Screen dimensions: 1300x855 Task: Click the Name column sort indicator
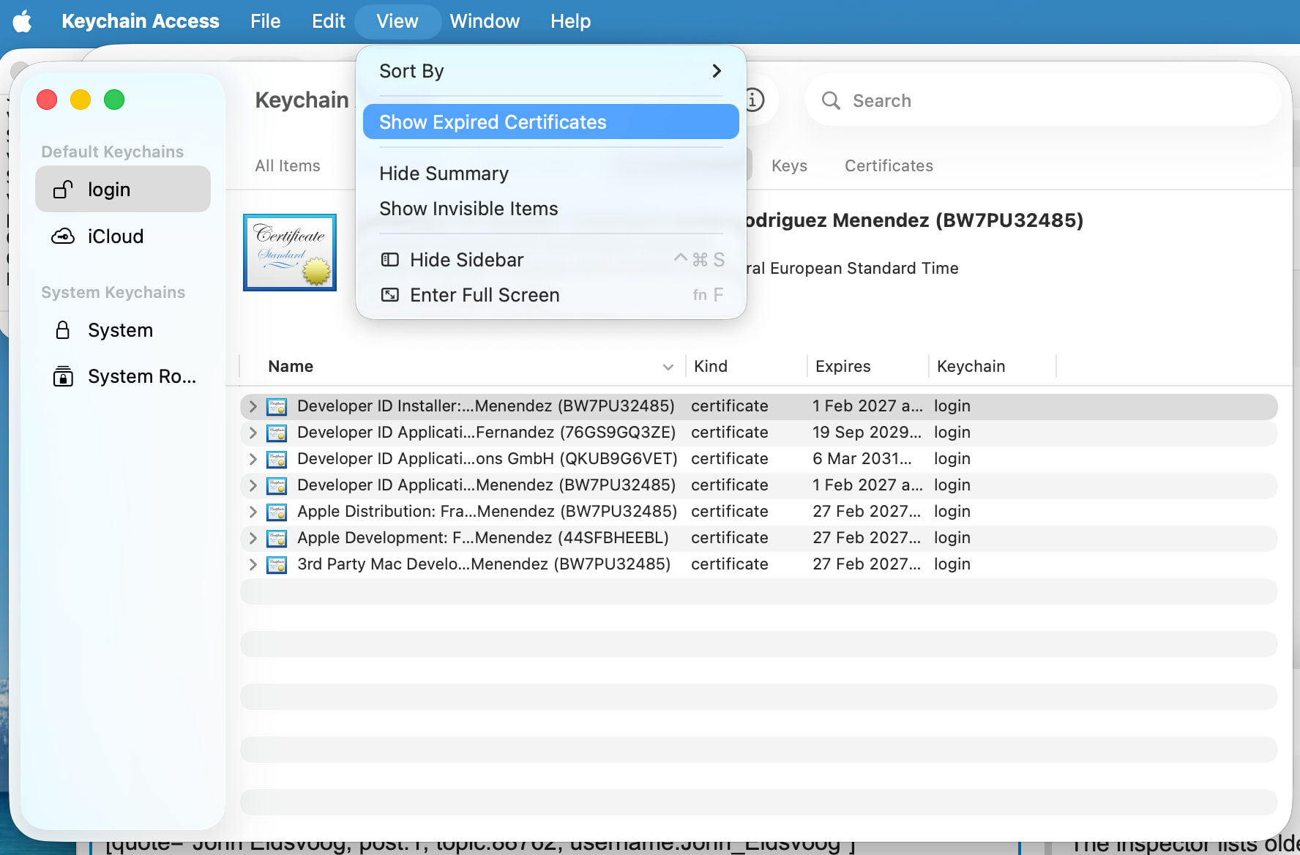[668, 367]
